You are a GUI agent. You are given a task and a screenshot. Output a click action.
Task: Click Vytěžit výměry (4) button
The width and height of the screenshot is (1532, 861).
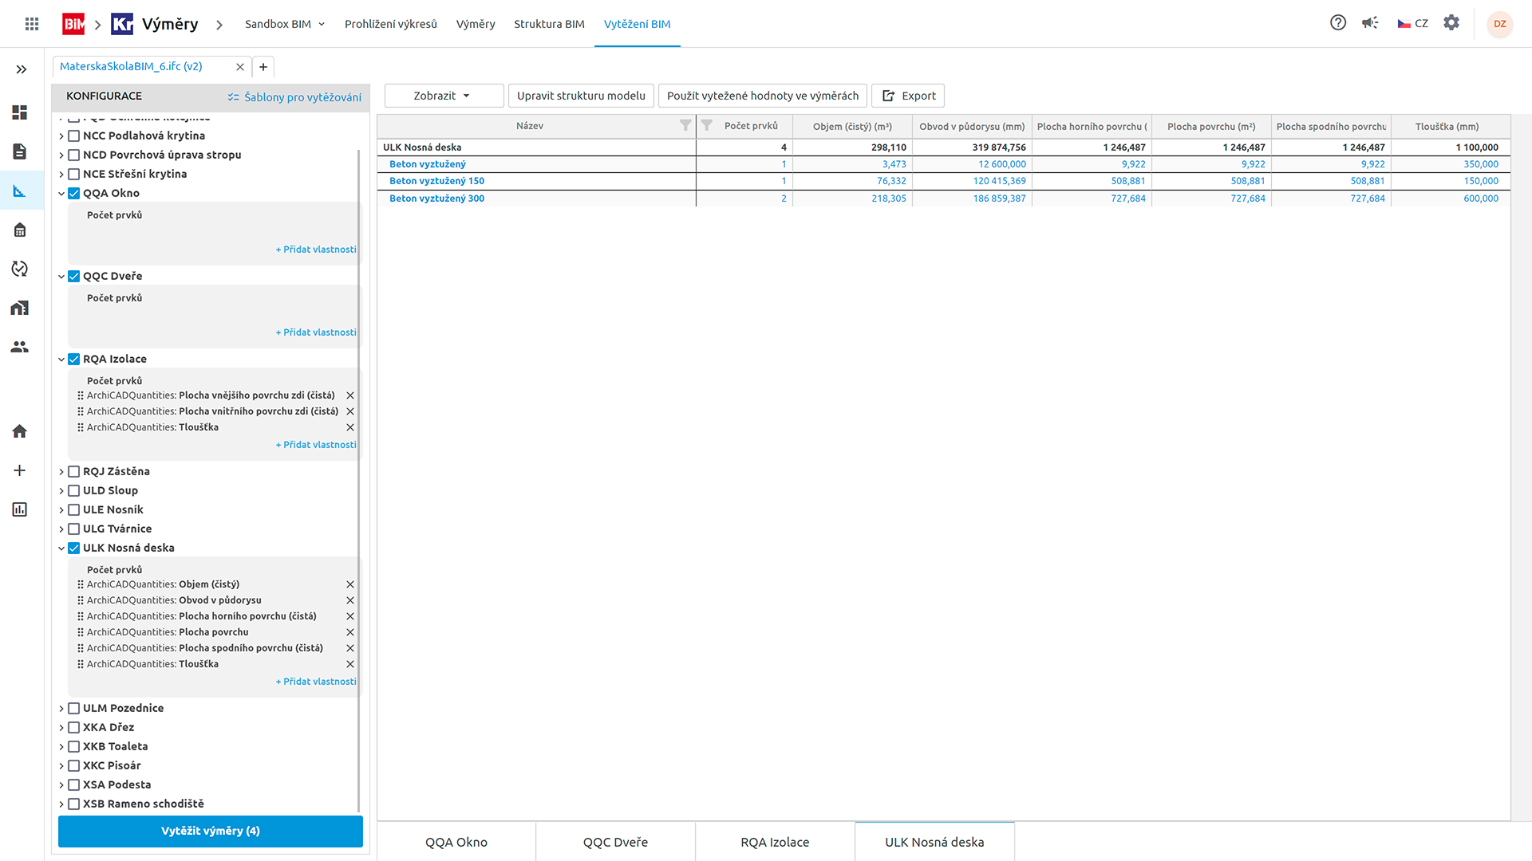pos(211,831)
